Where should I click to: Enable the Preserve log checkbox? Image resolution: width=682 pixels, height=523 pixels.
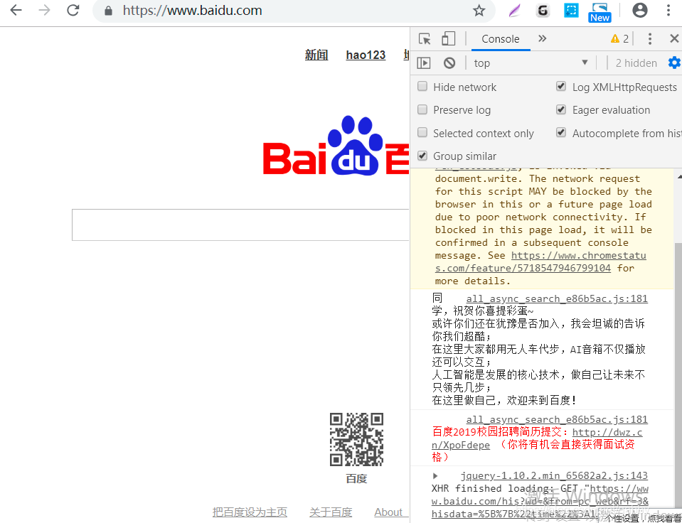click(422, 109)
